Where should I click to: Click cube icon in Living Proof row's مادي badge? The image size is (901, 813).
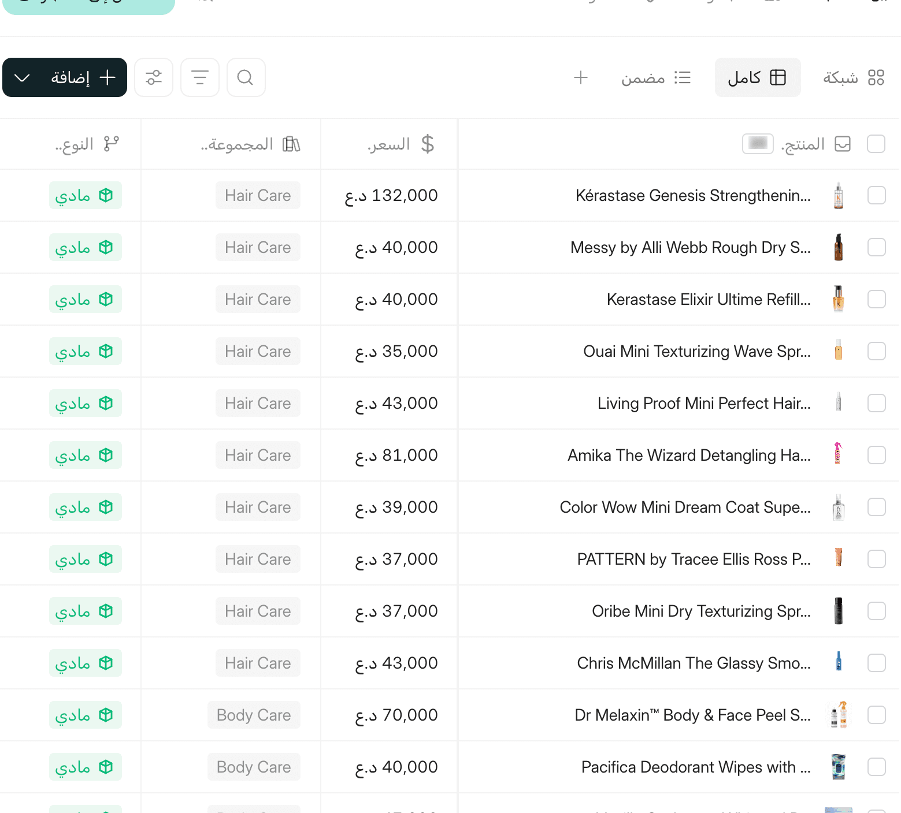(106, 403)
